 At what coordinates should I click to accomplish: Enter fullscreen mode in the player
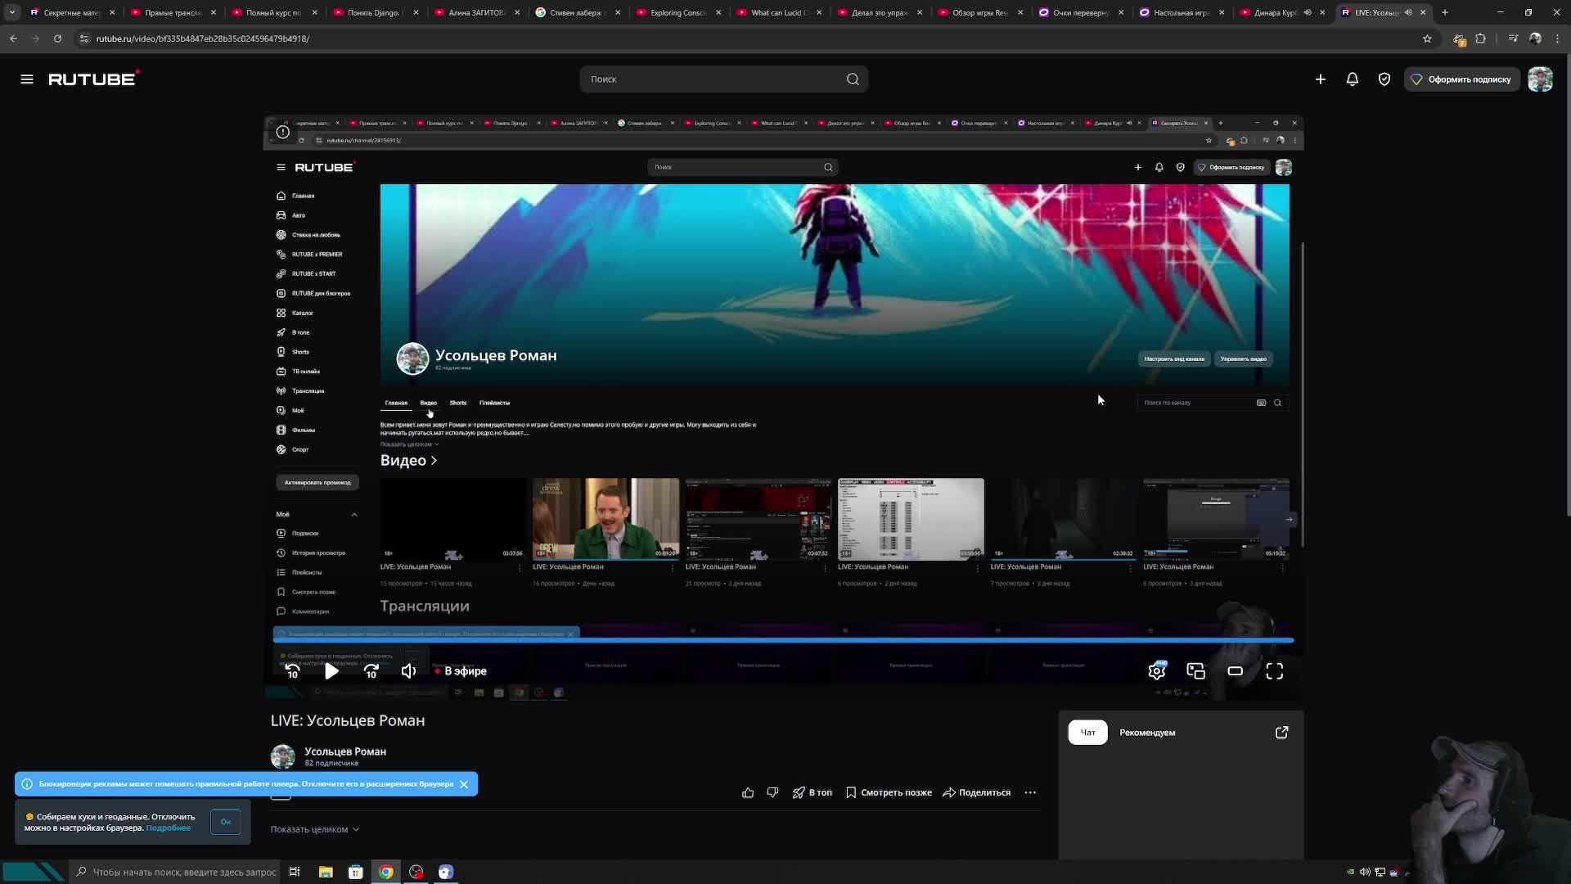coord(1274,671)
